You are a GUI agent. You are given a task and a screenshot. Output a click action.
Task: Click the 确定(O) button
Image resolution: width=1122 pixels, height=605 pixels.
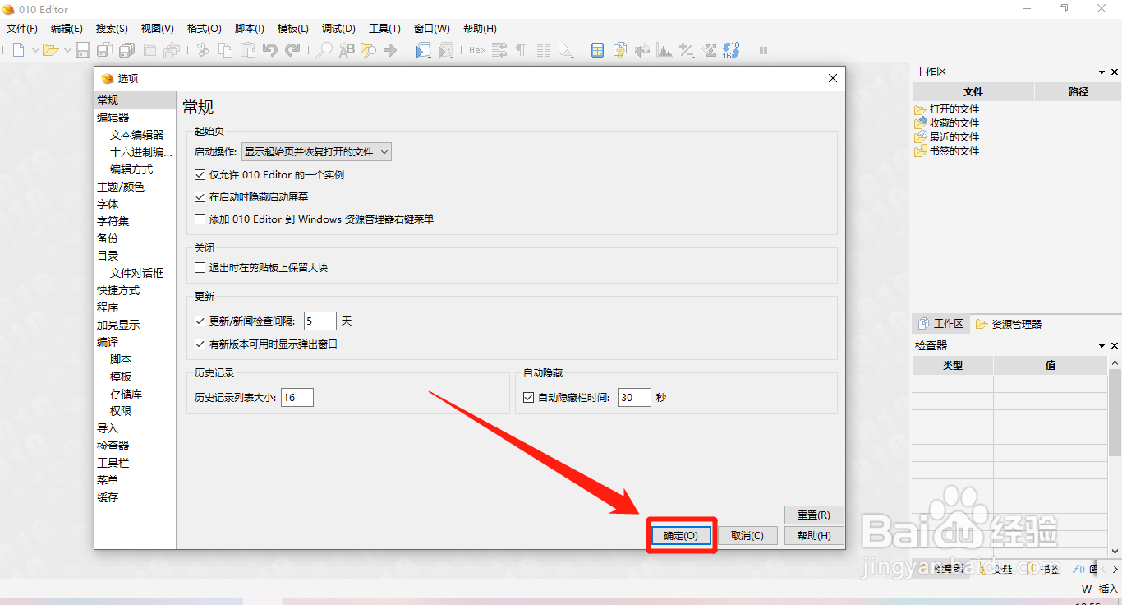tap(681, 535)
